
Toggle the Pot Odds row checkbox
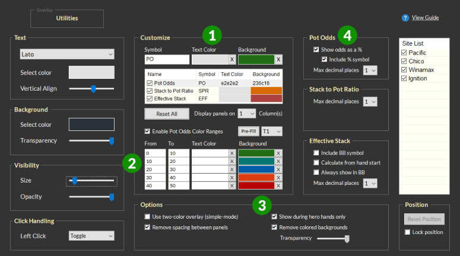coord(150,83)
